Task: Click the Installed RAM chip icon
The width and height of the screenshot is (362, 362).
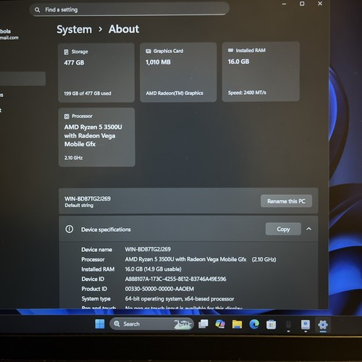Action: pyautogui.click(x=230, y=50)
